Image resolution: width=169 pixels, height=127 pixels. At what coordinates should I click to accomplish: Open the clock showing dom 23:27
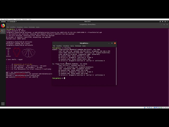(87, 21)
